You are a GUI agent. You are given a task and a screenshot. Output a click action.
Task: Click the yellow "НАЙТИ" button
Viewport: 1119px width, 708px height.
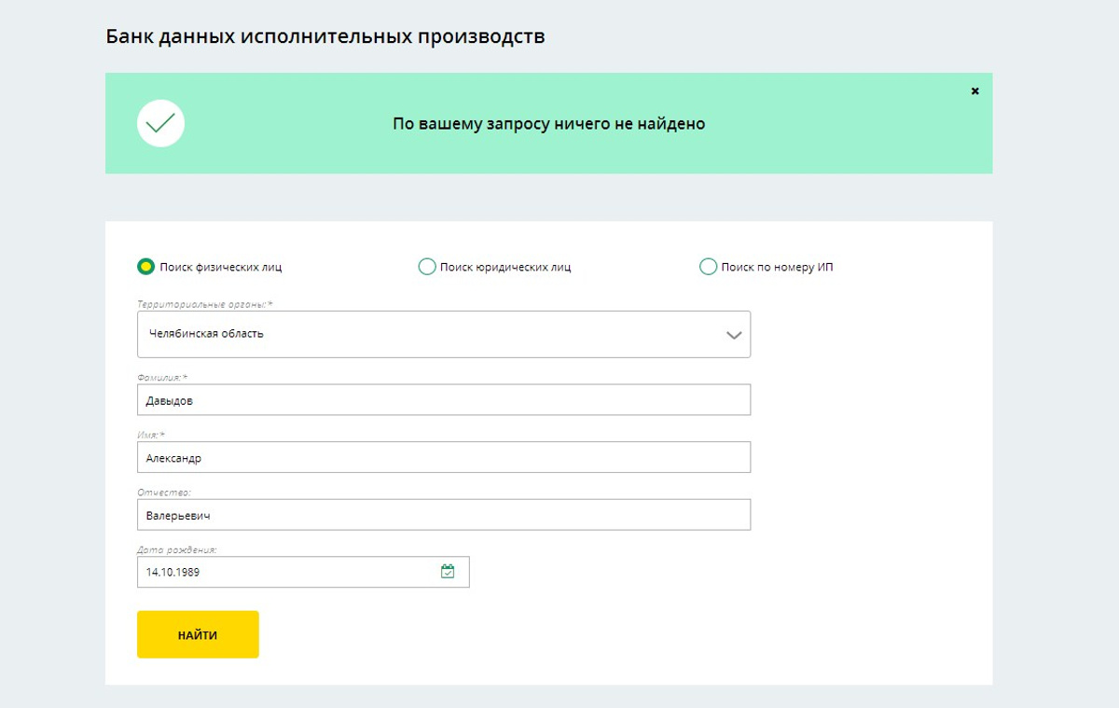tap(198, 634)
